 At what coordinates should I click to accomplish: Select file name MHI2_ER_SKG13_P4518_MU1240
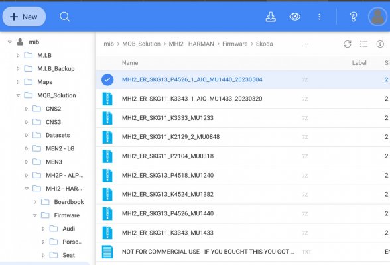[168, 175]
